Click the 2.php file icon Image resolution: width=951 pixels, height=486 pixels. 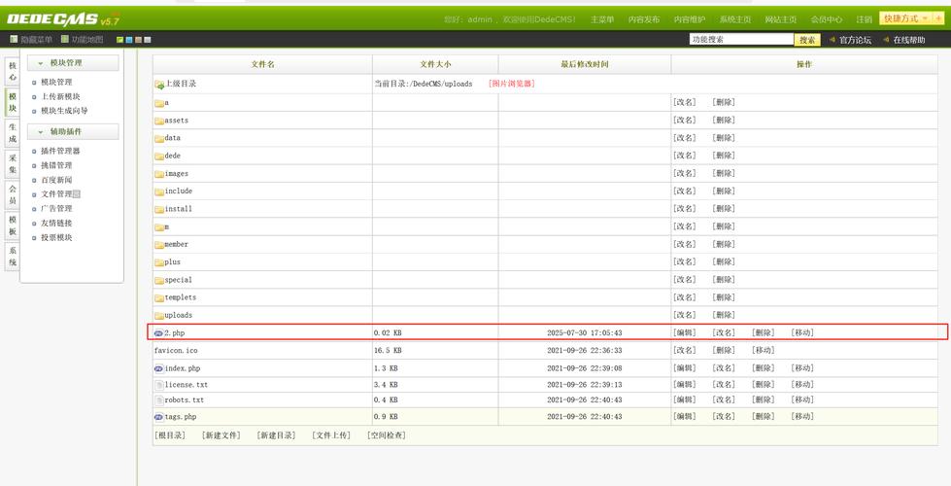pos(158,332)
